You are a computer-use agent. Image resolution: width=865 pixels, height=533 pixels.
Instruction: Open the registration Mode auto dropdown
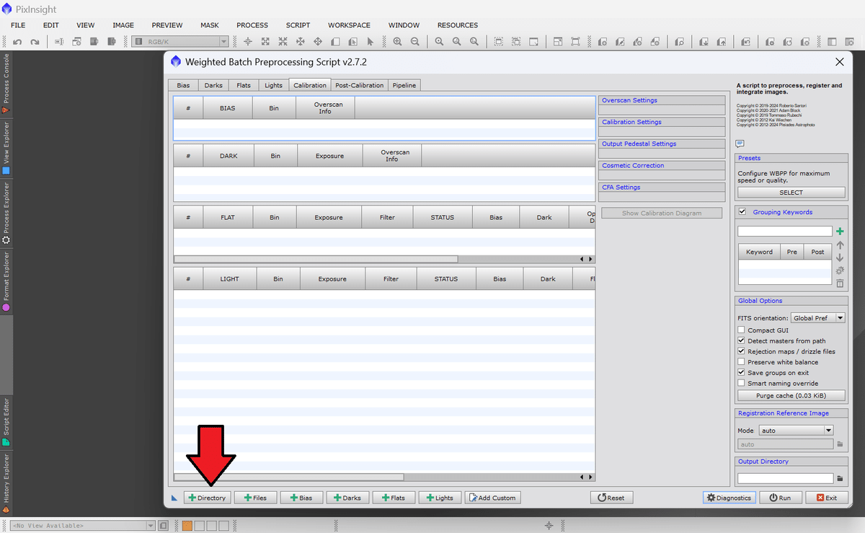pyautogui.click(x=796, y=430)
